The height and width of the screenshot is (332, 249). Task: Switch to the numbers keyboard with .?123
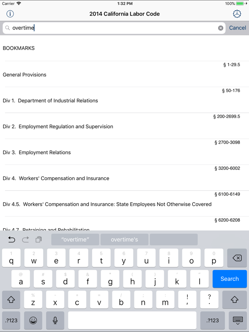[11, 320]
